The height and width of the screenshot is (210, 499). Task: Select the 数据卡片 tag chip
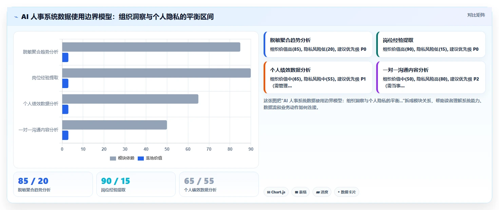[347, 192]
